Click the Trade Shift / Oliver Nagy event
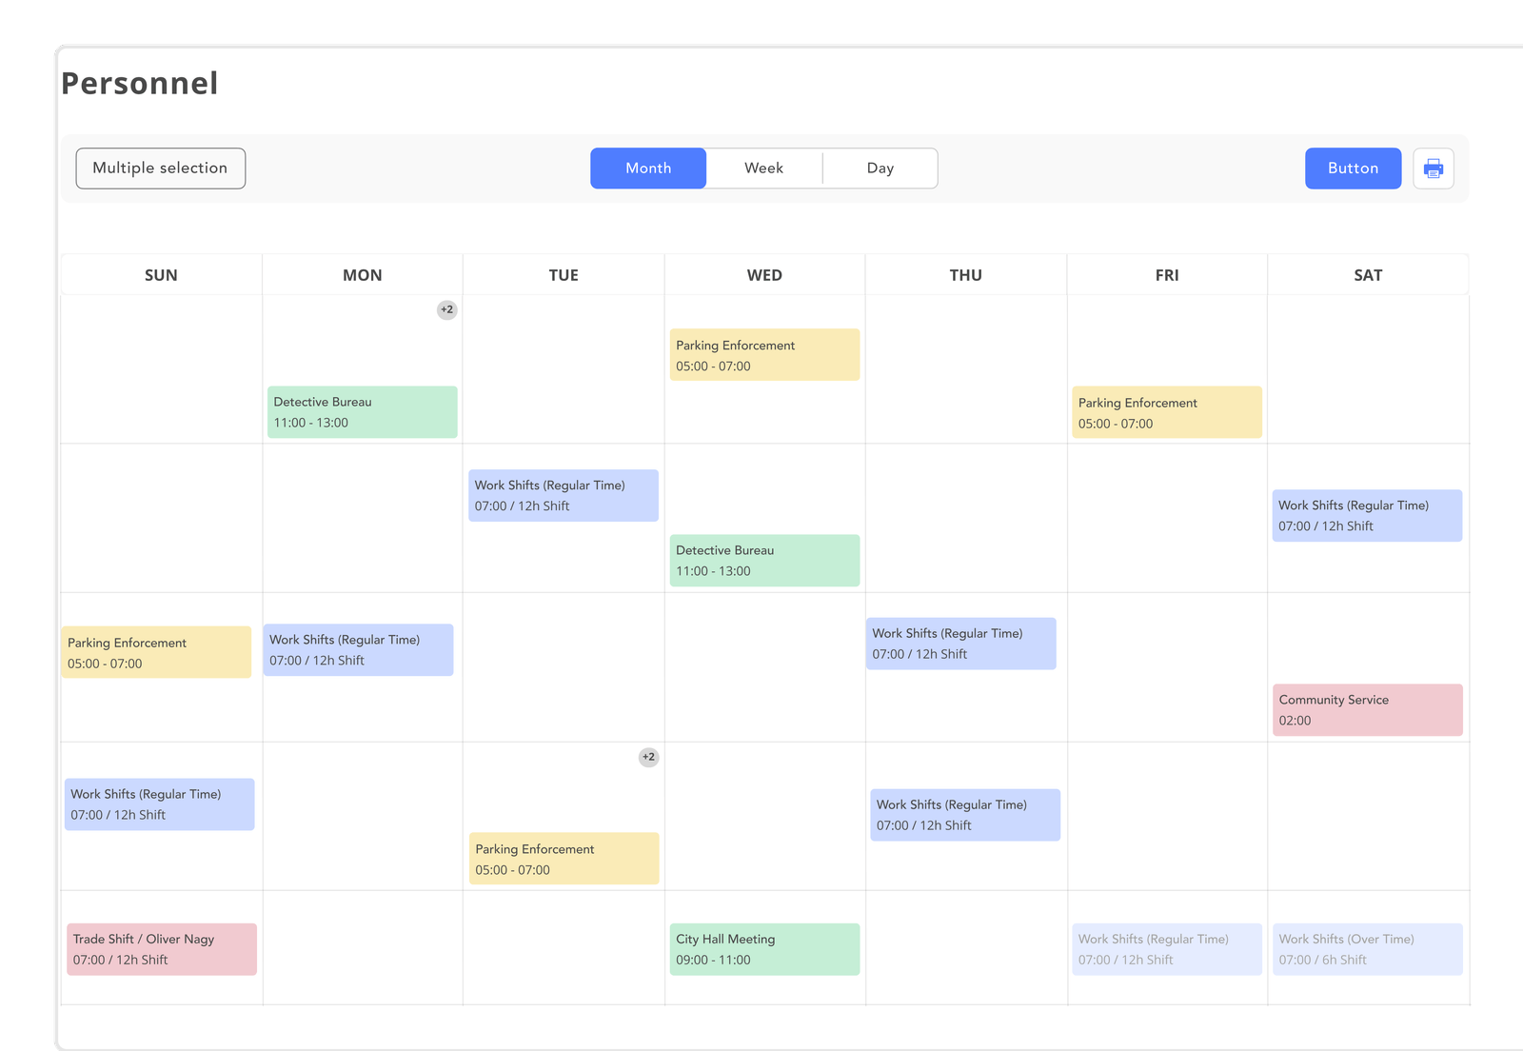1523x1051 pixels. [x=160, y=948]
